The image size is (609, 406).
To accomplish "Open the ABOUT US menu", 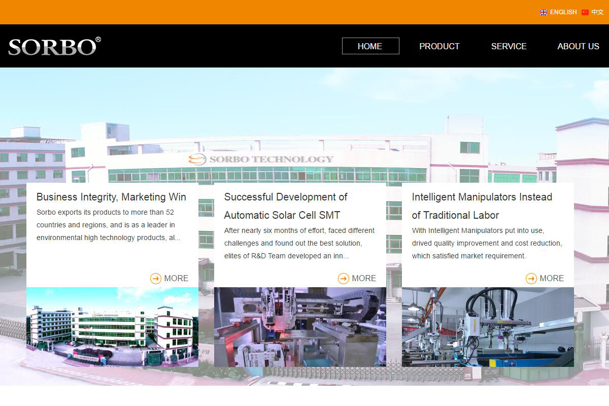I will point(579,46).
